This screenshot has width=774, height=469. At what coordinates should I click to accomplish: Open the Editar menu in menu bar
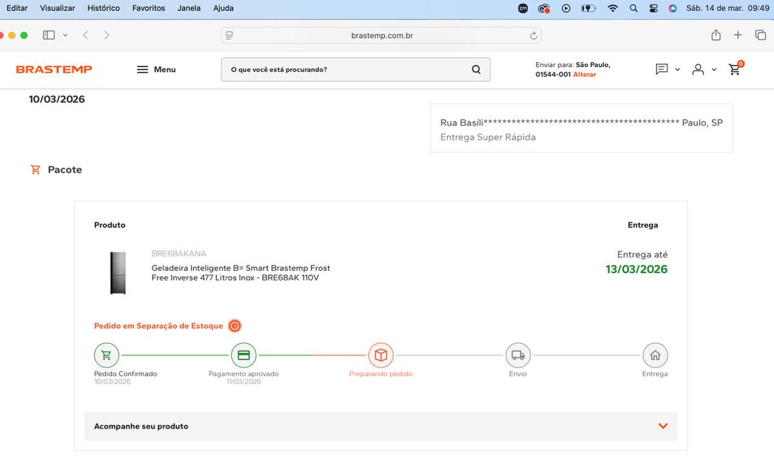click(x=17, y=8)
